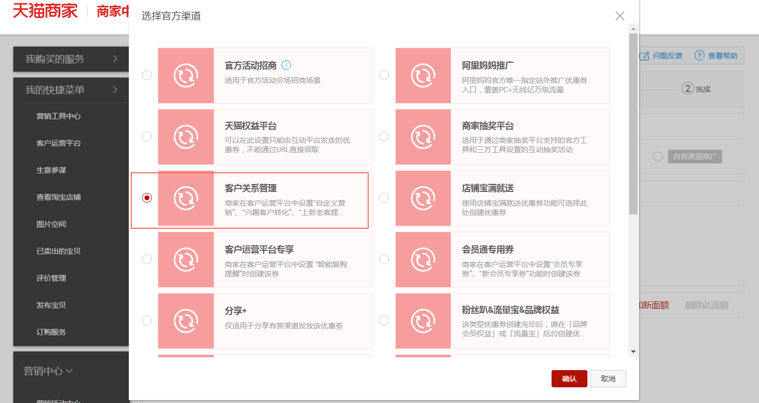Open 评价管理 in the sidebar
The image size is (759, 403).
point(51,278)
